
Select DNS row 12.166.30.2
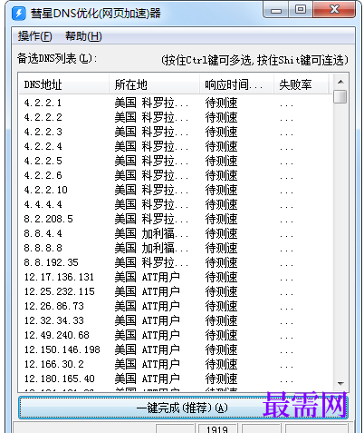(175, 364)
